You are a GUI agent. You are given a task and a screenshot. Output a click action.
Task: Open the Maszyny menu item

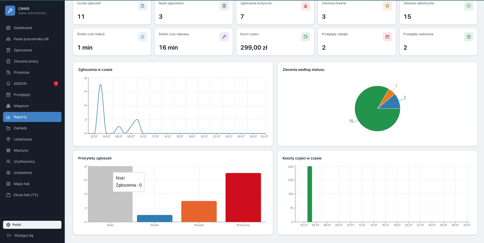[x=32, y=150]
